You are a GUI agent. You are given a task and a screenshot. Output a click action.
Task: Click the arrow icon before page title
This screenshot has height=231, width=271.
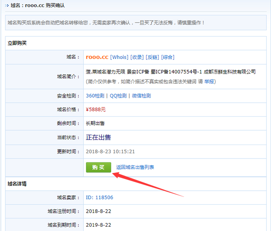click(7, 5)
